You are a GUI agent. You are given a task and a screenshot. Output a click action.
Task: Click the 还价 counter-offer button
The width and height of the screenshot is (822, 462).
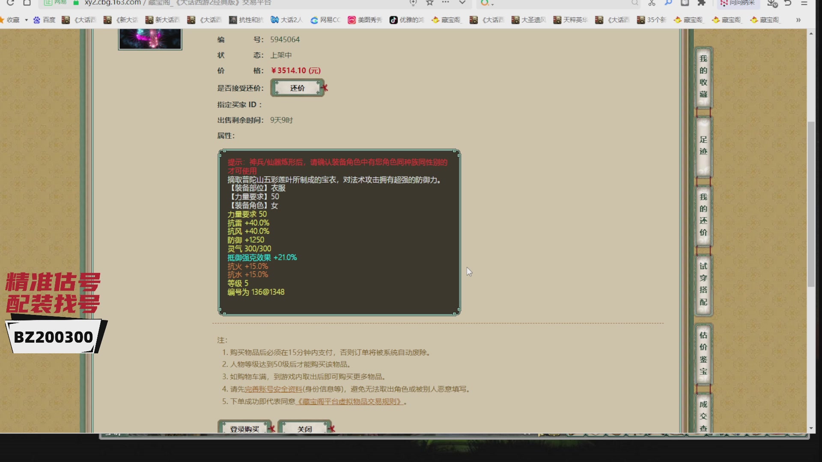pyautogui.click(x=297, y=88)
